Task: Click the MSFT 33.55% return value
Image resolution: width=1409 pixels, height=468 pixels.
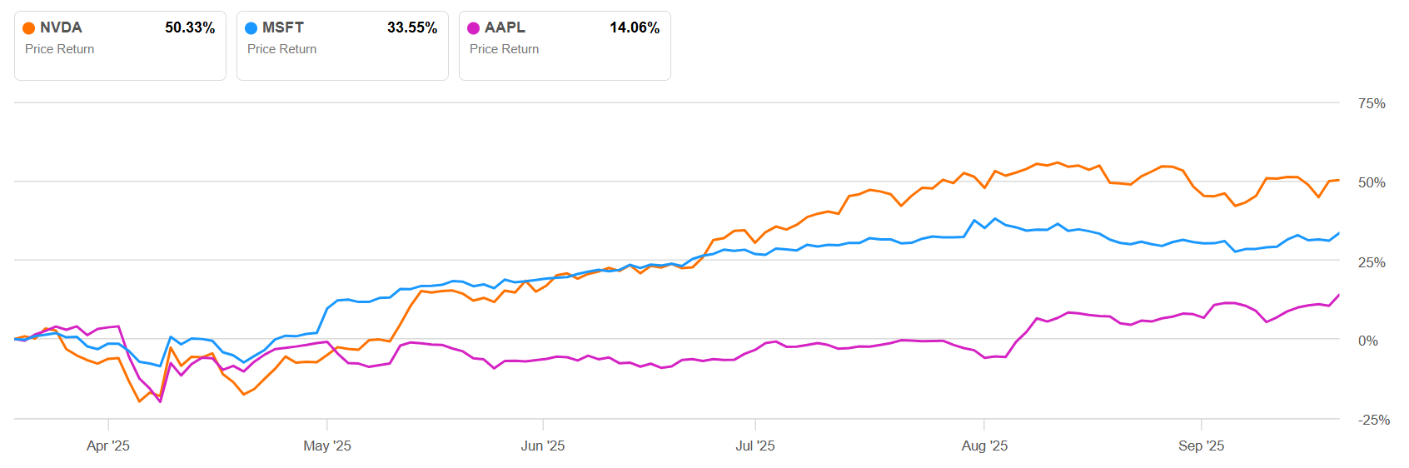Action: pos(412,27)
